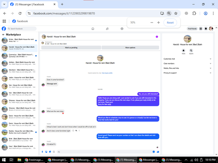Open Abraham conversation in the list
The height and width of the screenshot is (163, 218).
(x=19, y=71)
